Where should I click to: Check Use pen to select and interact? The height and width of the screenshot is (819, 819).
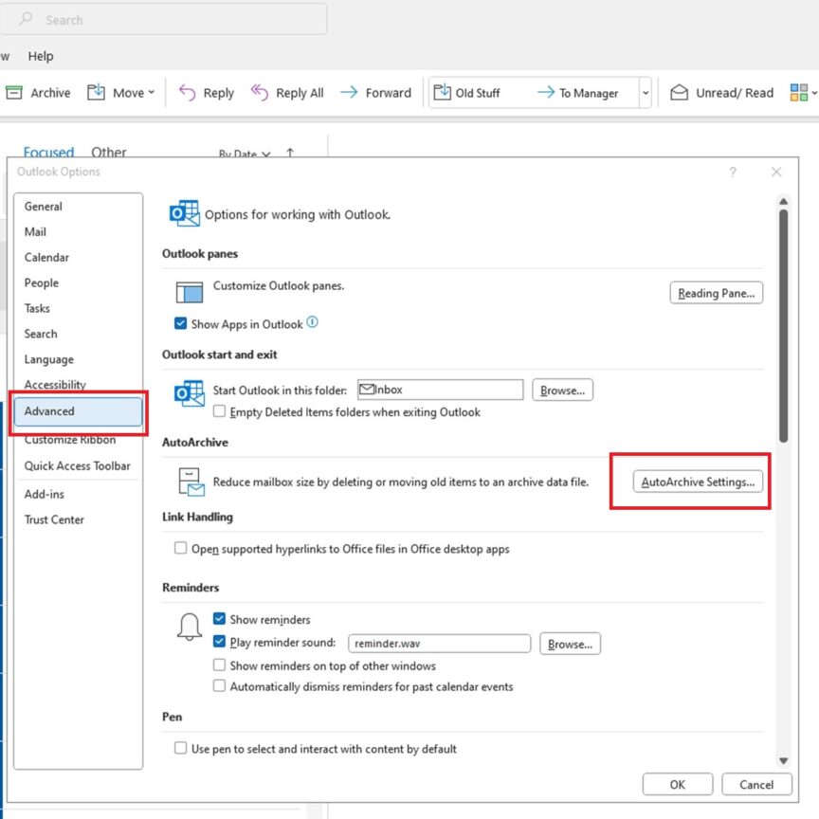(x=180, y=748)
